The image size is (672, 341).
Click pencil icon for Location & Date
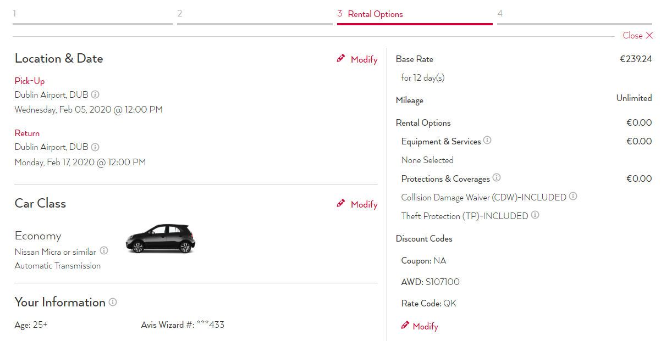(341, 58)
